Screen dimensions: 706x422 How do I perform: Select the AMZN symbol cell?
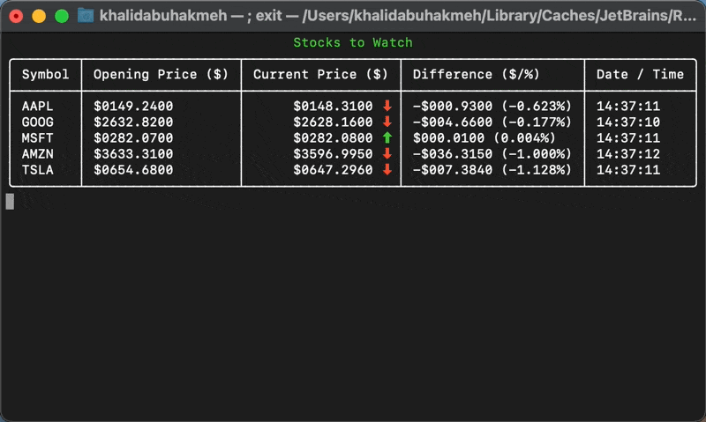point(37,153)
